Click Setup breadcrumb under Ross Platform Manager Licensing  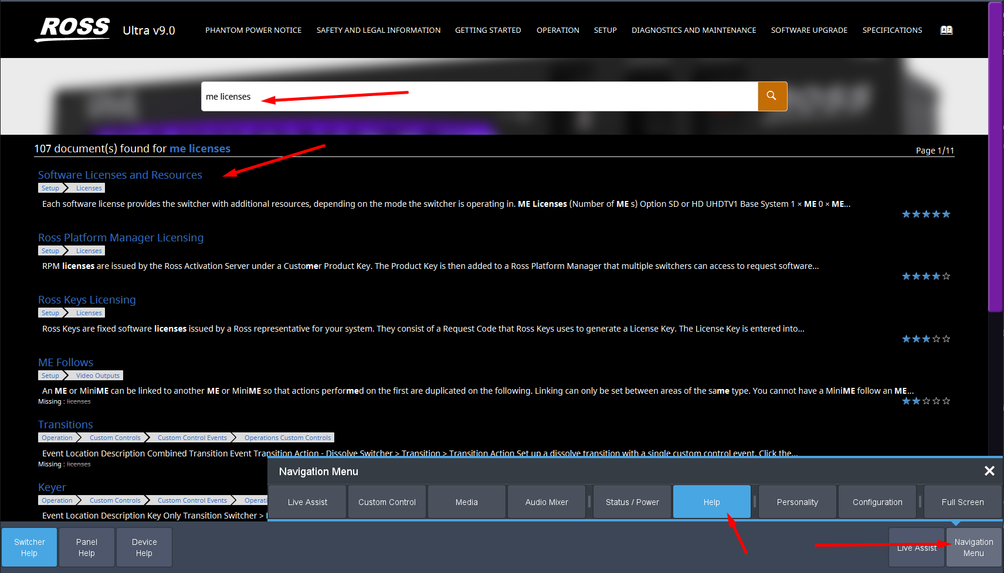point(50,251)
